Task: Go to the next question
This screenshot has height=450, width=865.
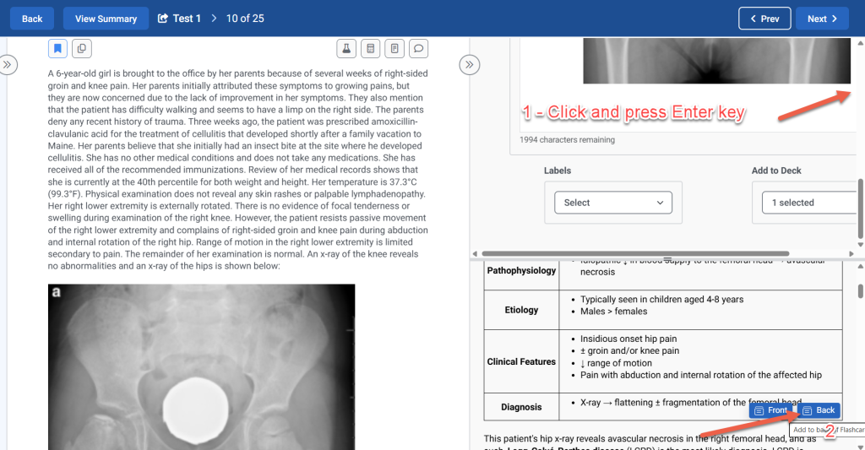Action: tap(822, 19)
